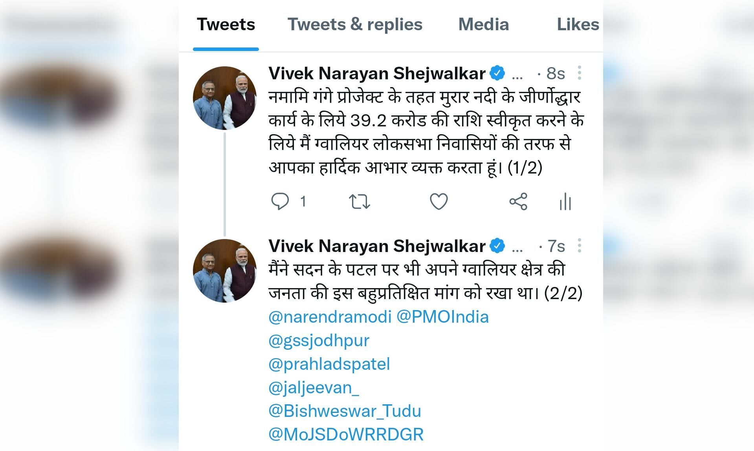Viewport: 754px width, 451px height.
Task: Click the first tweet's profile picture
Action: pyautogui.click(x=225, y=98)
